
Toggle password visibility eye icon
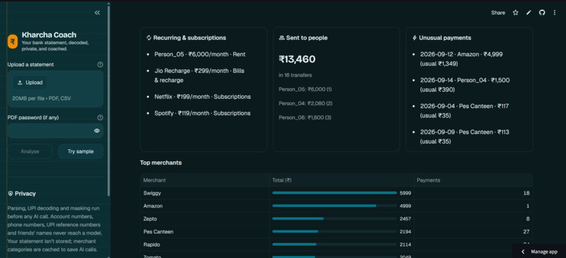click(97, 131)
